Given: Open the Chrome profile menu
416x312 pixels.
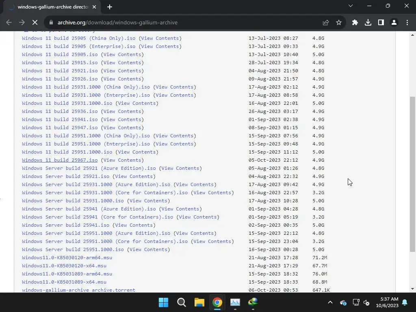Looking at the screenshot, I should tap(394, 23).
